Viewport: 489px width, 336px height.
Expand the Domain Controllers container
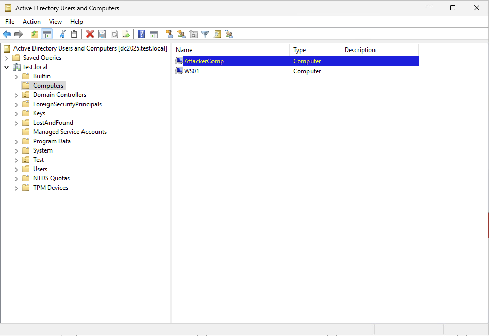16,94
